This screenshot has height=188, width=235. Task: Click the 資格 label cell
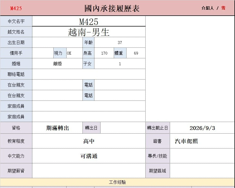click(x=16, y=128)
